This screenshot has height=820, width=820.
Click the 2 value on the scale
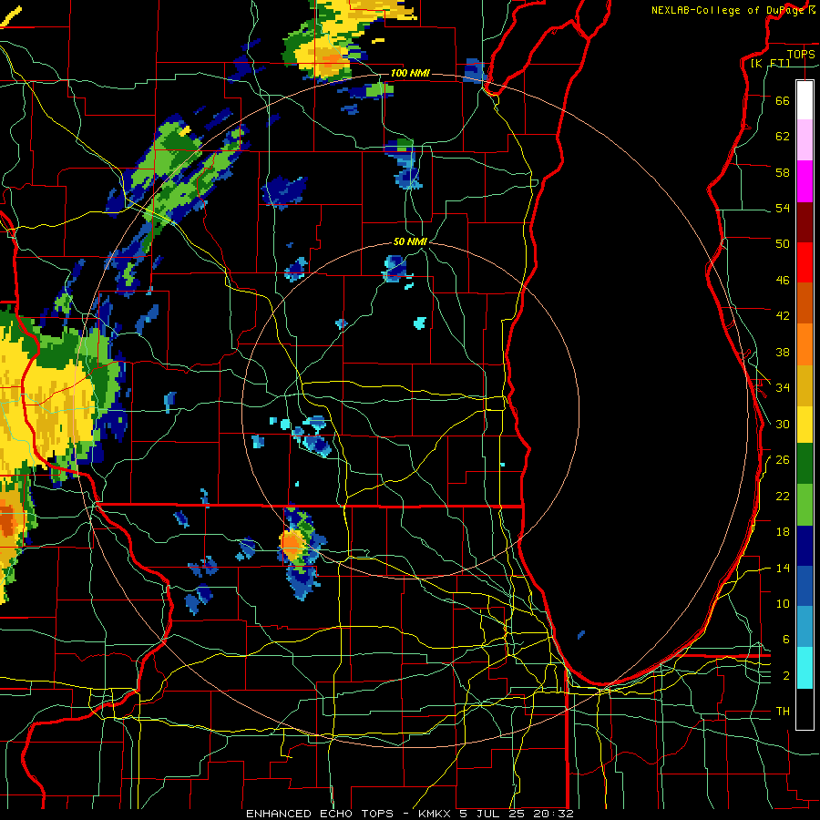coord(786,675)
